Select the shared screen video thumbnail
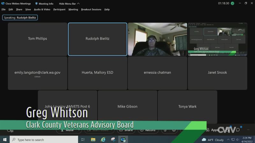Viewport: 255px width, 143px height. click(x=217, y=39)
